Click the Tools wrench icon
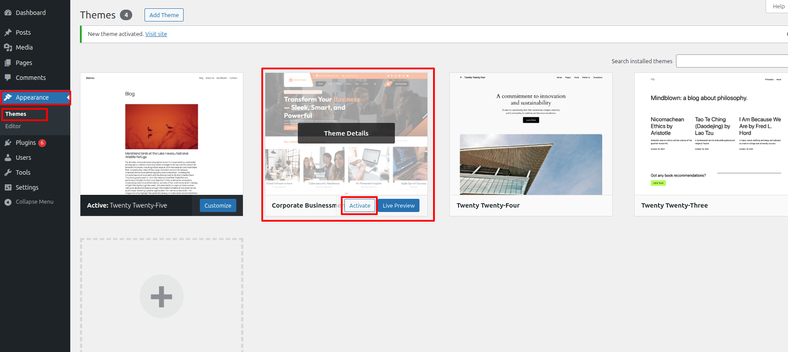 tap(8, 172)
